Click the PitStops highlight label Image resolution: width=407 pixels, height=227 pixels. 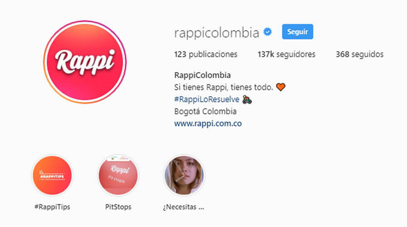point(118,207)
